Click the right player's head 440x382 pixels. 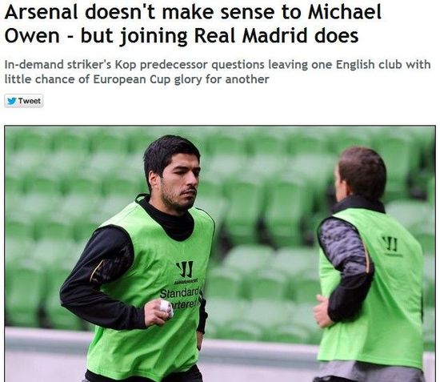point(360,174)
